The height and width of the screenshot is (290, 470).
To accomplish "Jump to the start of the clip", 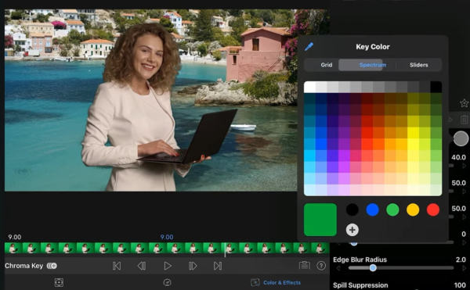I will point(117,266).
